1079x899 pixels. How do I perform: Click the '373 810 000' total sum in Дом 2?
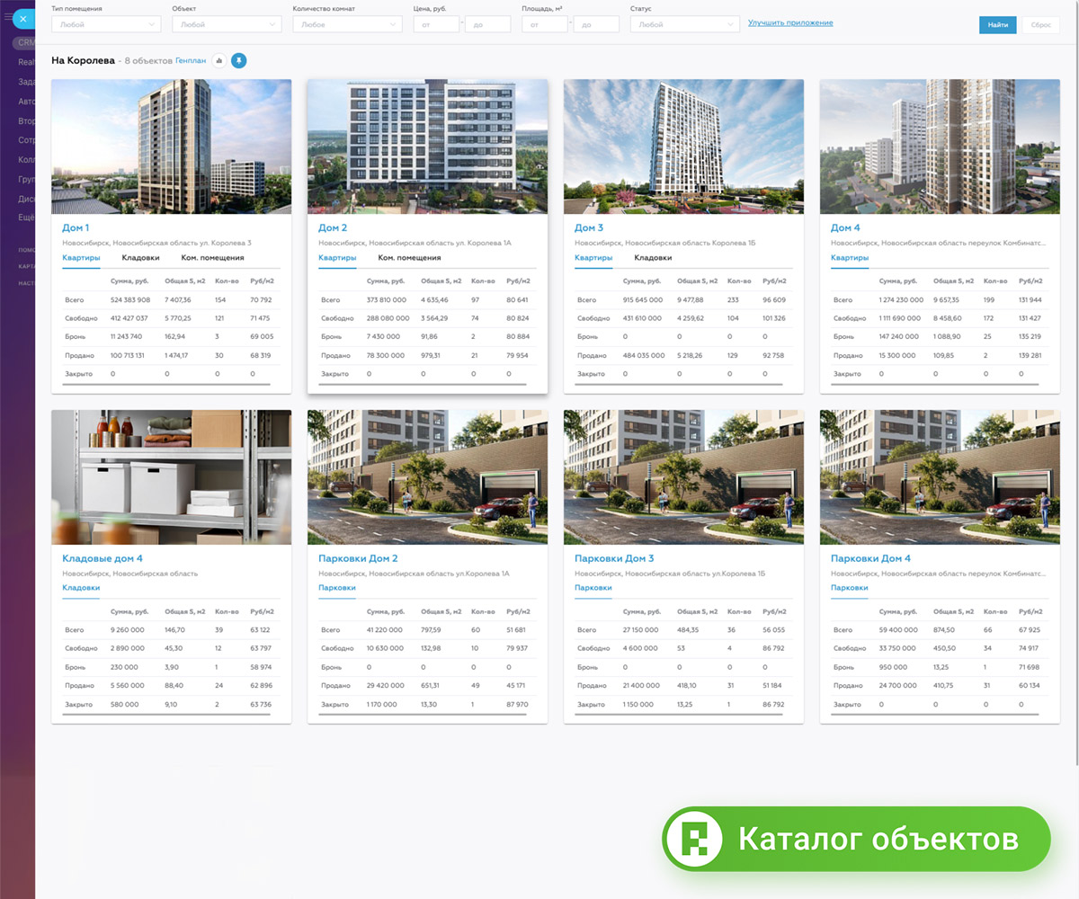click(x=387, y=299)
